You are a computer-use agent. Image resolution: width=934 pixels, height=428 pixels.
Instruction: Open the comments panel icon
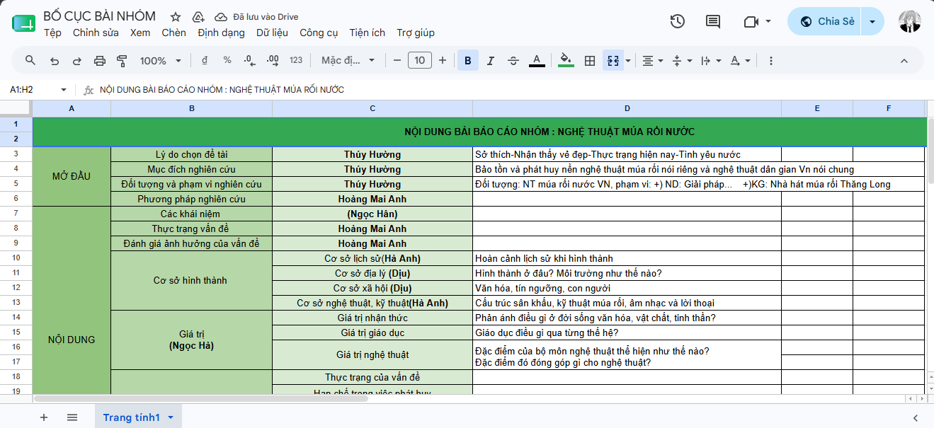coord(713,21)
